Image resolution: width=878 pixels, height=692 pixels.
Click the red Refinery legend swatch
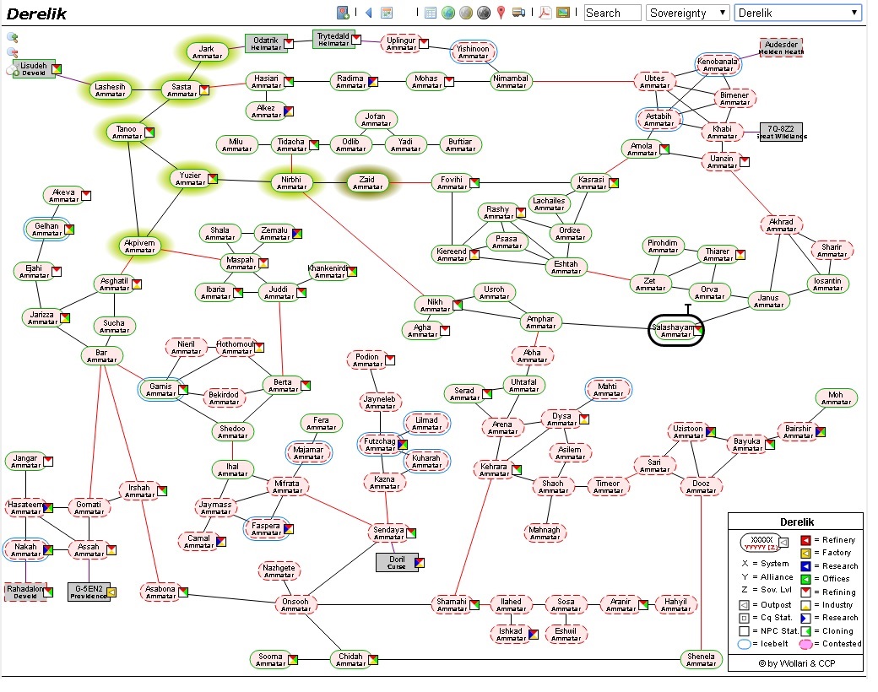[x=805, y=540]
